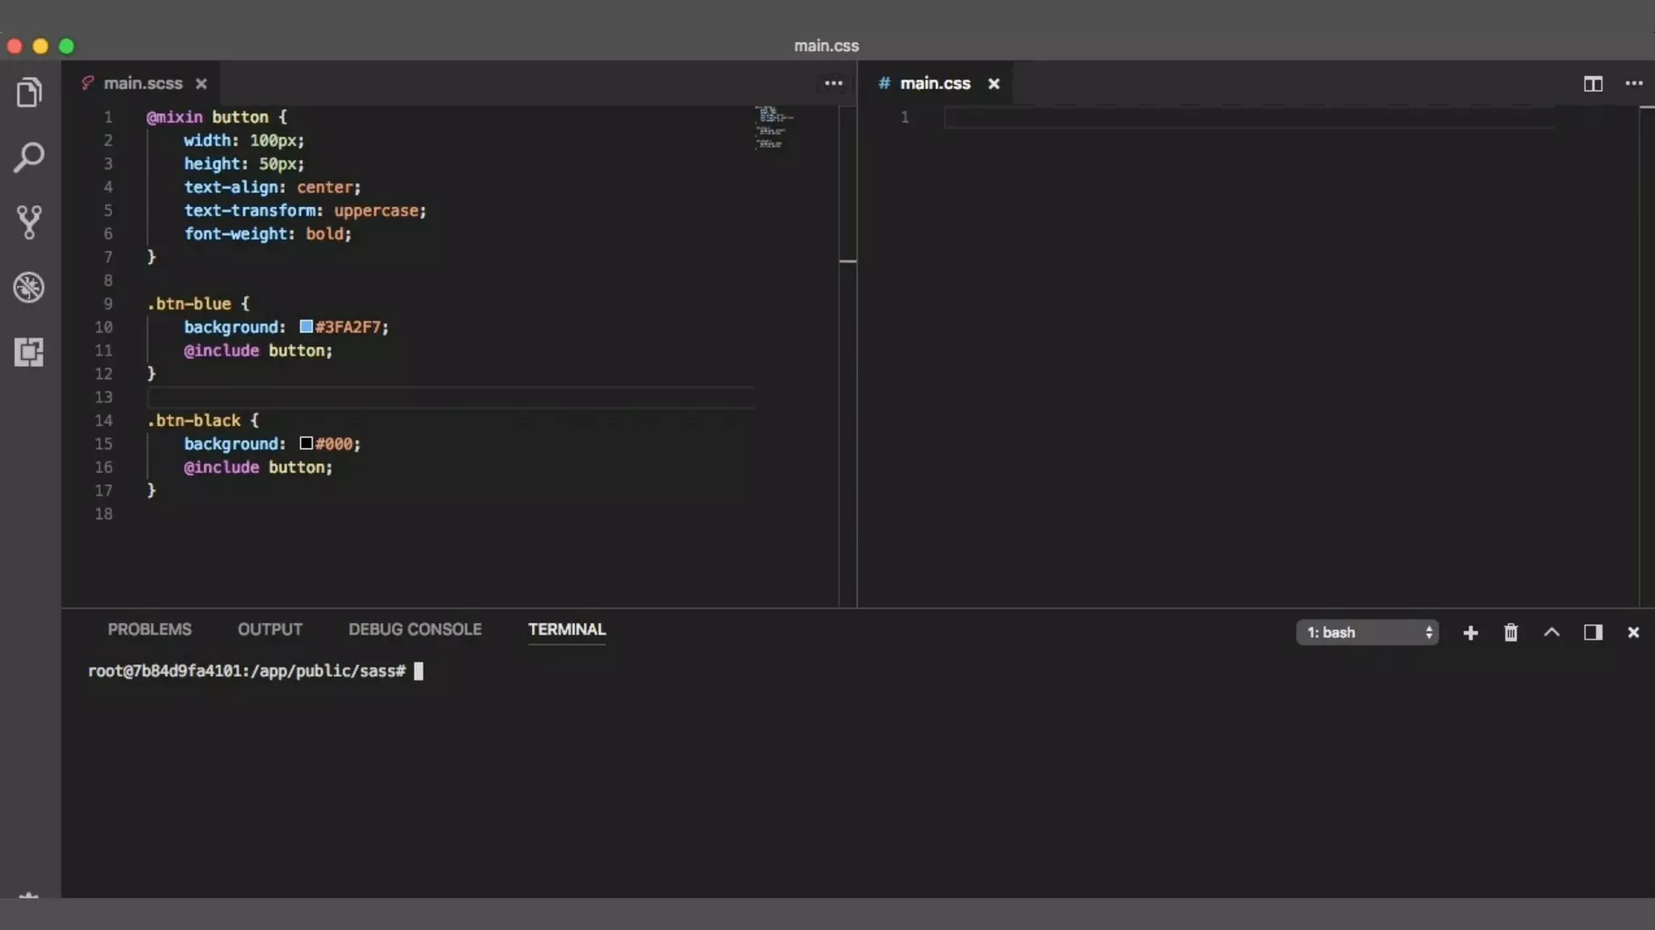The width and height of the screenshot is (1655, 930).
Task: Open more actions for main.css editor
Action: (x=1634, y=84)
